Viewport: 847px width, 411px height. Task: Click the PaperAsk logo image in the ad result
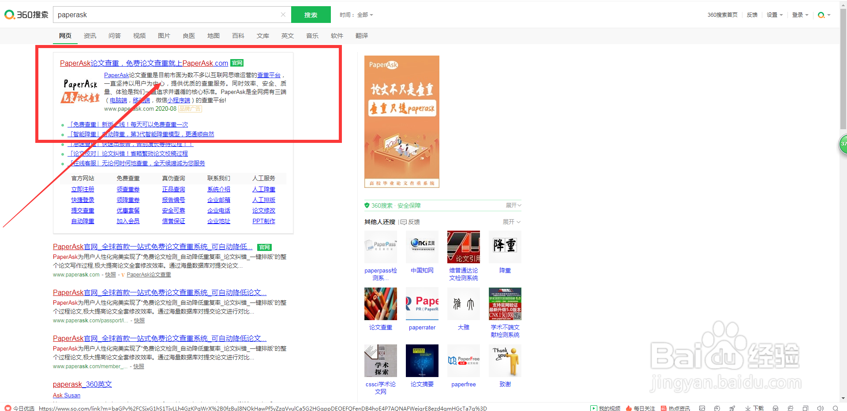coord(80,91)
